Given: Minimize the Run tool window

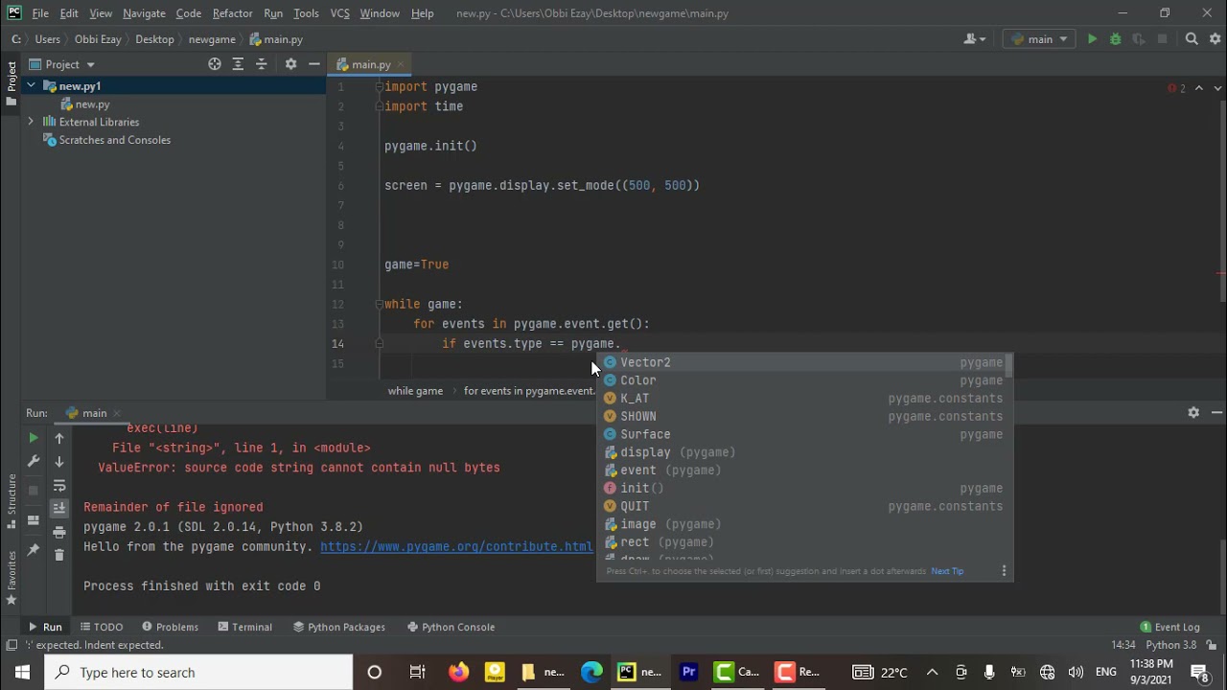Looking at the screenshot, I should coord(1216,412).
